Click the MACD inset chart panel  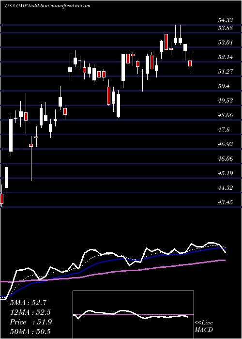coord(133,315)
